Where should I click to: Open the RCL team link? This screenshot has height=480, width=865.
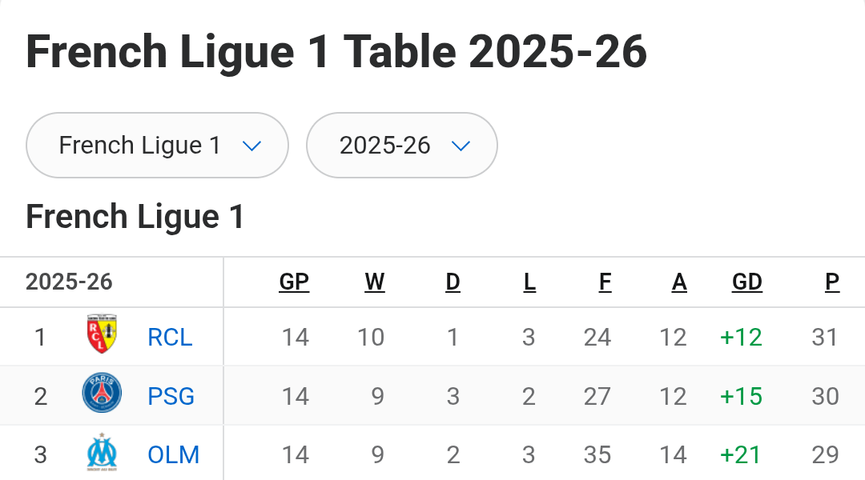[x=170, y=338]
